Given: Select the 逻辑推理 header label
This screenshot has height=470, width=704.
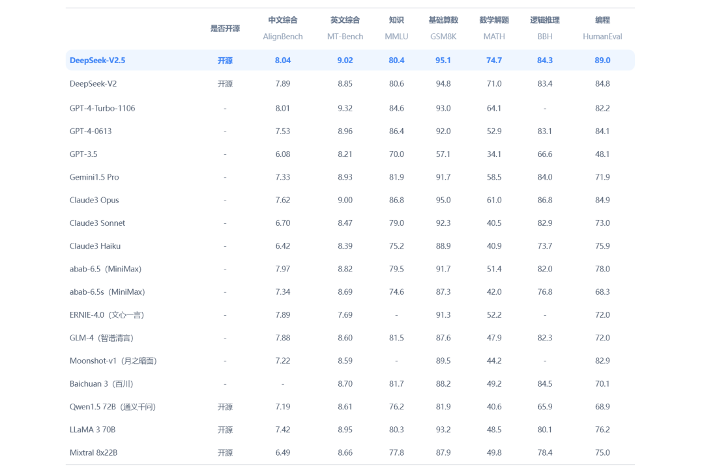Looking at the screenshot, I should coord(544,20).
